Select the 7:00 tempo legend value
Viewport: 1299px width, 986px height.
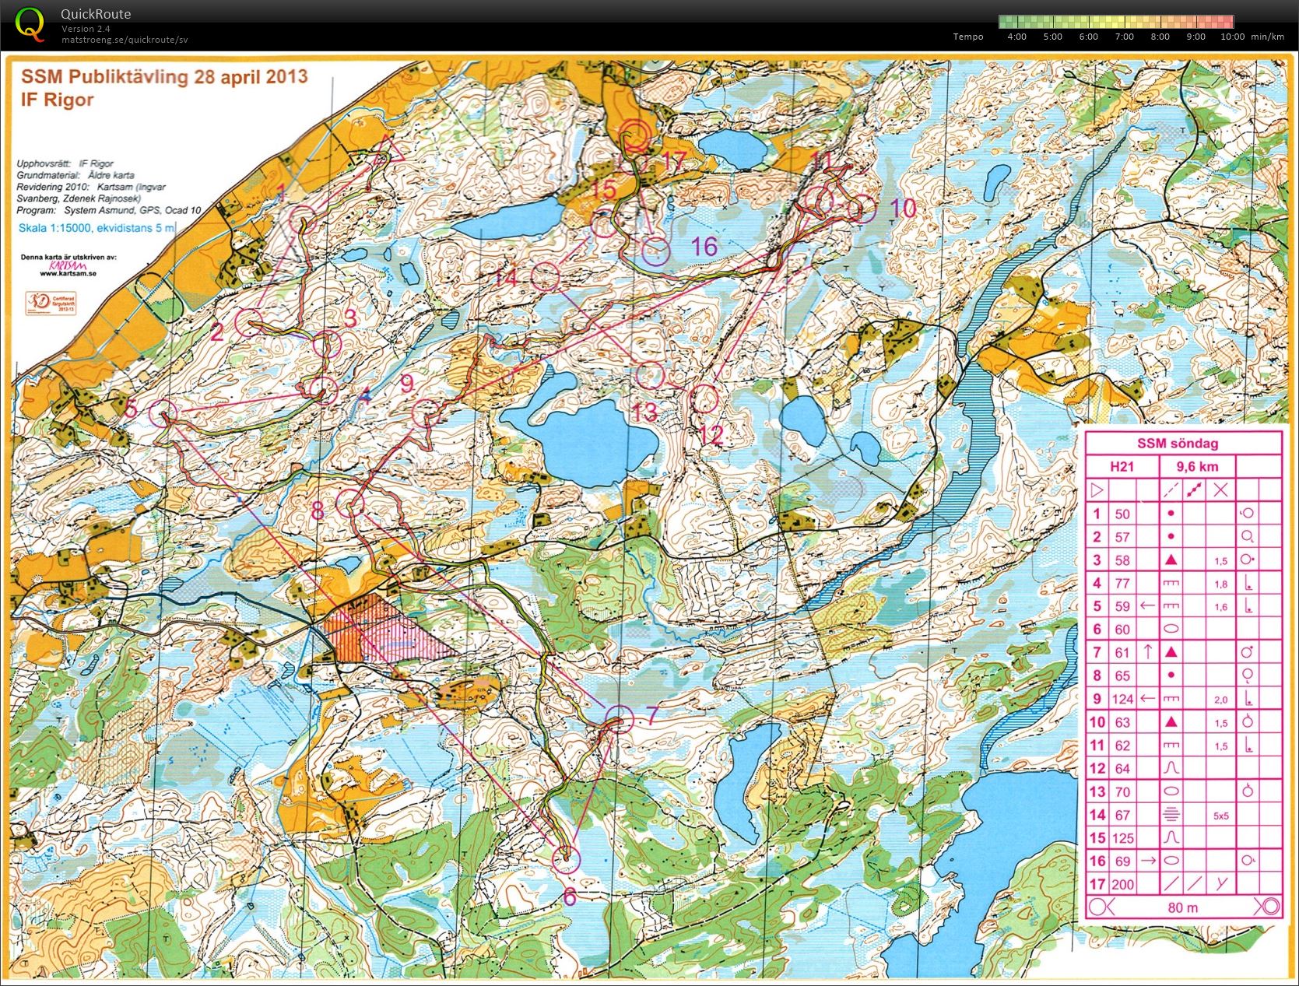point(1125,37)
